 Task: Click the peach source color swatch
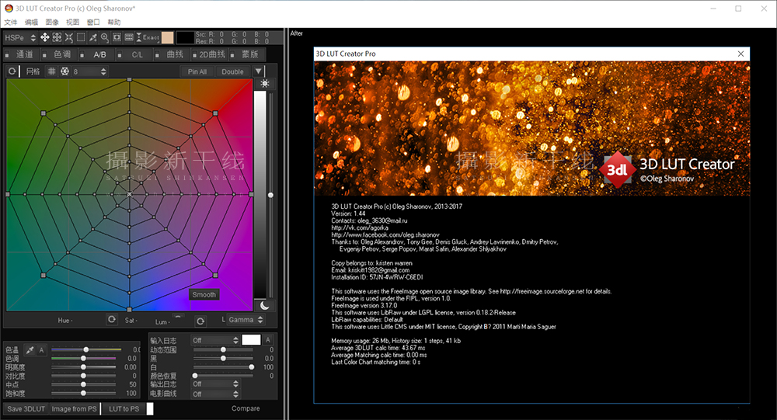[x=168, y=37]
